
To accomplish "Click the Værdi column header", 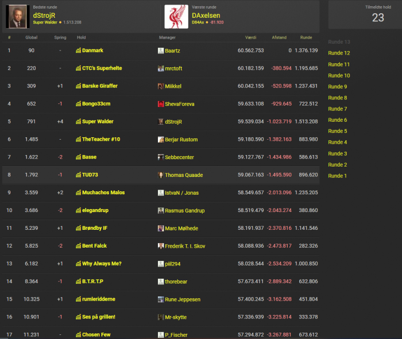I will pos(250,37).
